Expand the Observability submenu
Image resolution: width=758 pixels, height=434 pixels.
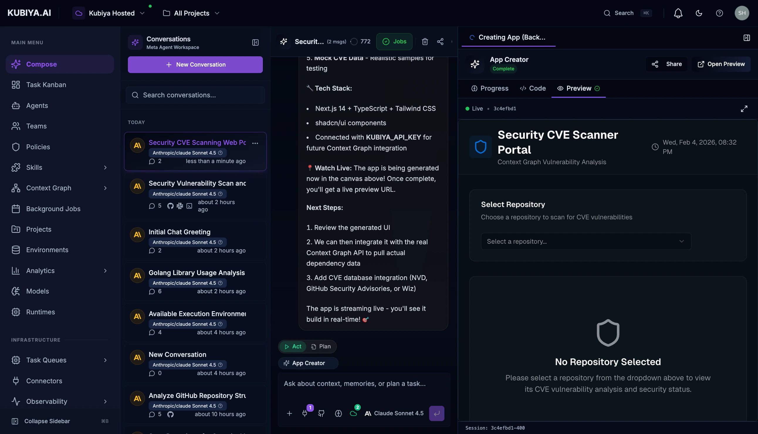click(x=105, y=401)
